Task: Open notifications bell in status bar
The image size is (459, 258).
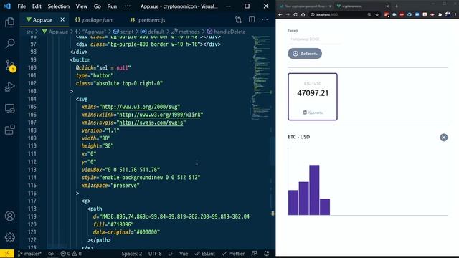Action: pyautogui.click(x=266, y=253)
